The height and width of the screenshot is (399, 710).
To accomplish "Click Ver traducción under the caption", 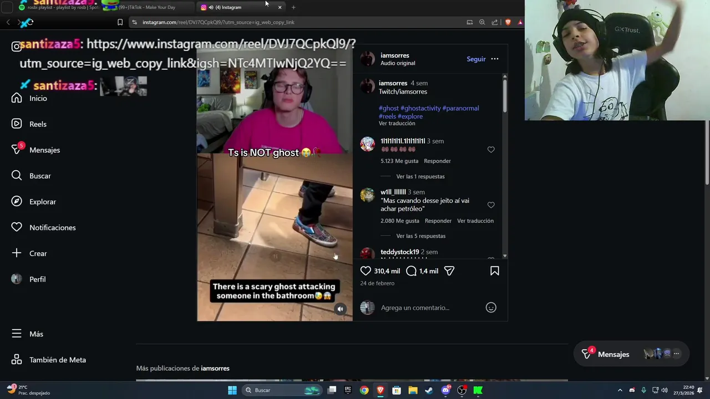I will coord(397,123).
